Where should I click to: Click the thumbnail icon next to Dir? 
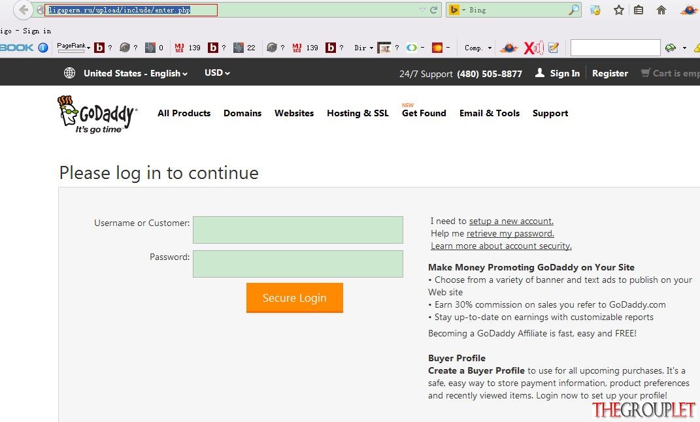coord(384,48)
